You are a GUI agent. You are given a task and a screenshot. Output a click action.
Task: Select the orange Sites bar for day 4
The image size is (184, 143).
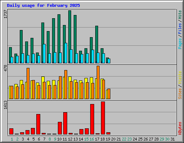[x=28, y=83]
